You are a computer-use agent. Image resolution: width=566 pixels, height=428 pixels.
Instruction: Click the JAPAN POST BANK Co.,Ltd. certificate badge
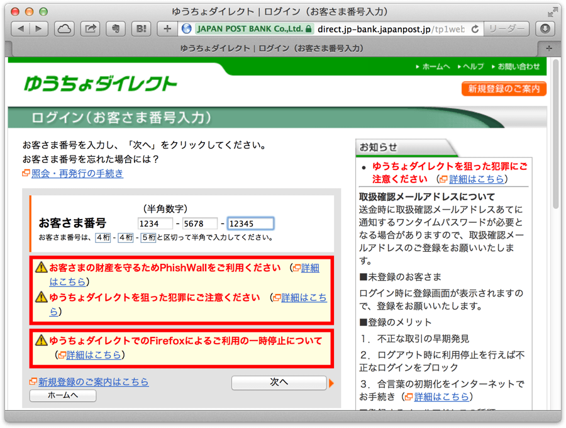point(254,28)
